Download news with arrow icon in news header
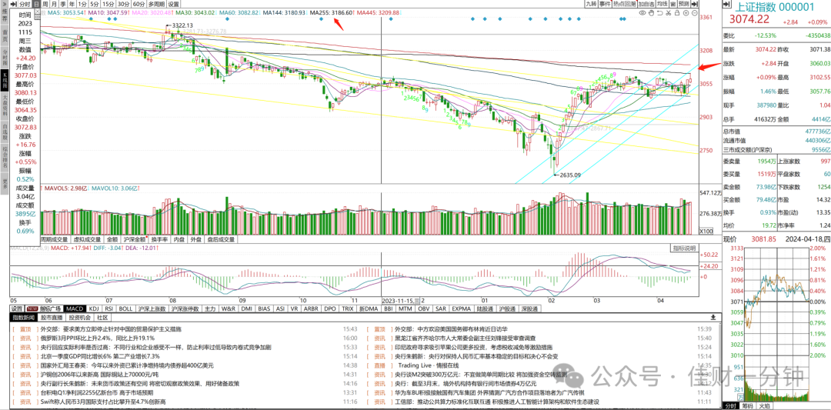This screenshot has width=831, height=410. pyautogui.click(x=713, y=317)
